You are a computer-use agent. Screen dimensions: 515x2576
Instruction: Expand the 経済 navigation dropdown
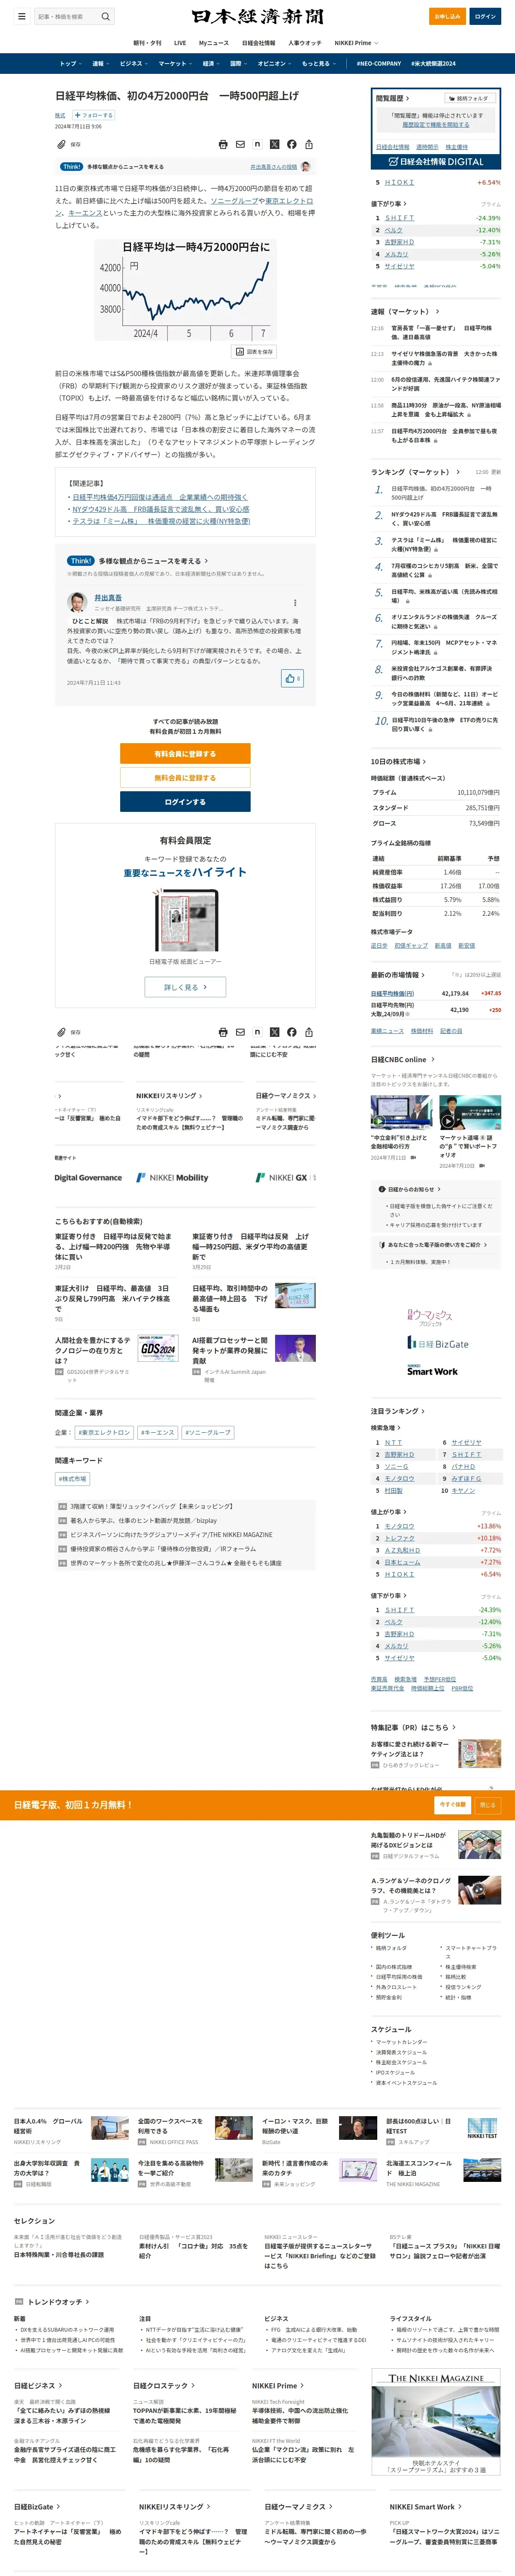(x=211, y=63)
